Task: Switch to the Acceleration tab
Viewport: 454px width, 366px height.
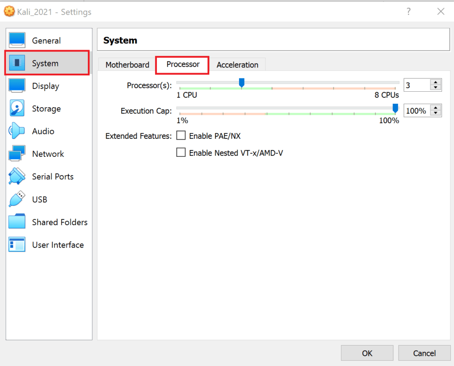Action: (238, 65)
